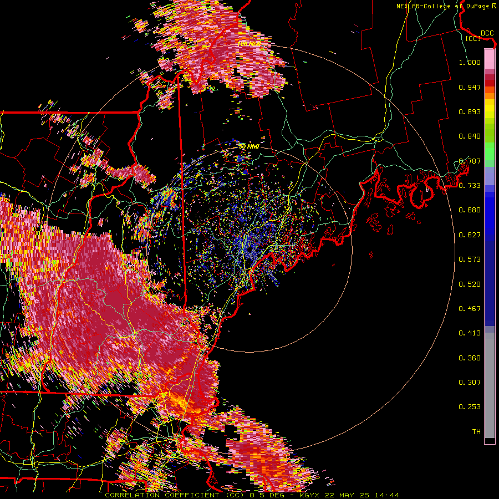
Task: Pick the yellow band on the color bar
Action: tap(490, 109)
